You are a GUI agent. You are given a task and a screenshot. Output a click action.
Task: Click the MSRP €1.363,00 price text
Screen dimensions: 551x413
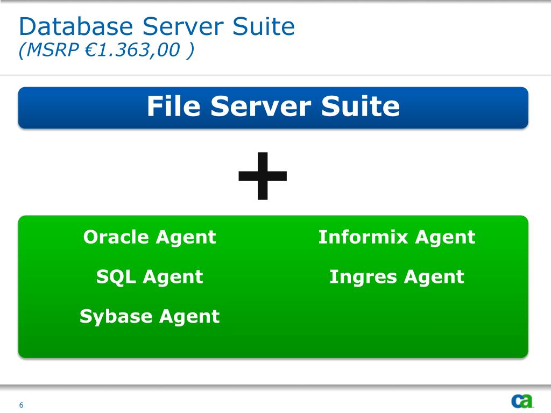point(106,49)
